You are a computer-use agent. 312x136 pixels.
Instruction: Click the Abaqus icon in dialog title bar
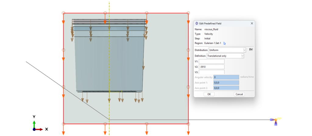197,23
